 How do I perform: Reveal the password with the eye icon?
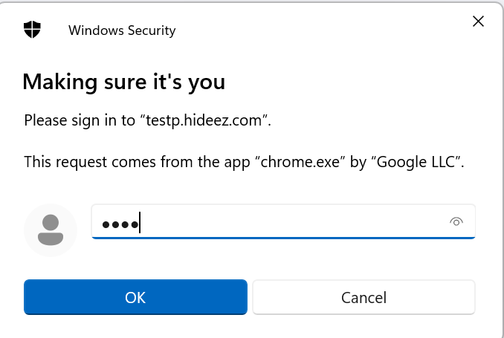coord(456,221)
